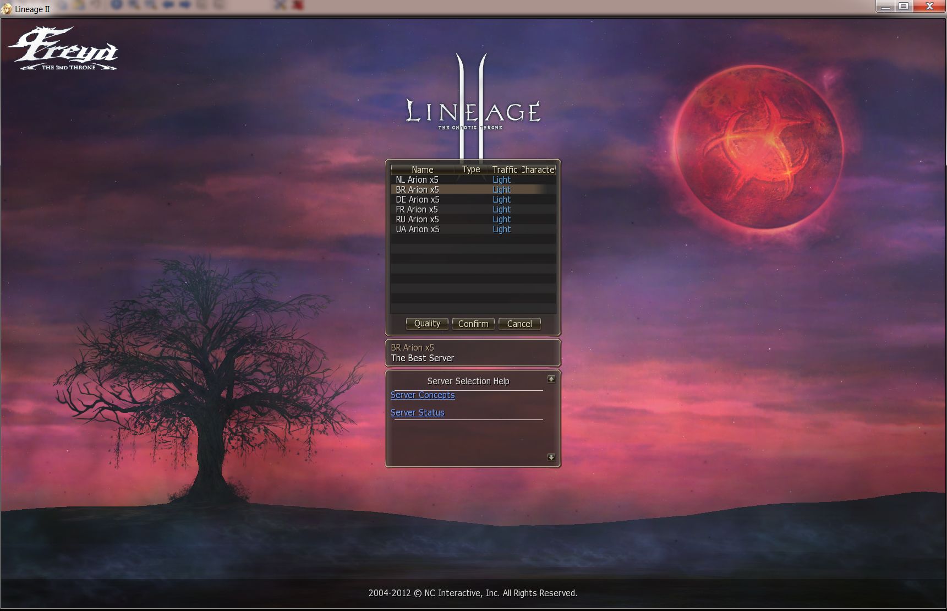Image resolution: width=947 pixels, height=611 pixels.
Task: Sort servers by Type column header
Action: [471, 170]
